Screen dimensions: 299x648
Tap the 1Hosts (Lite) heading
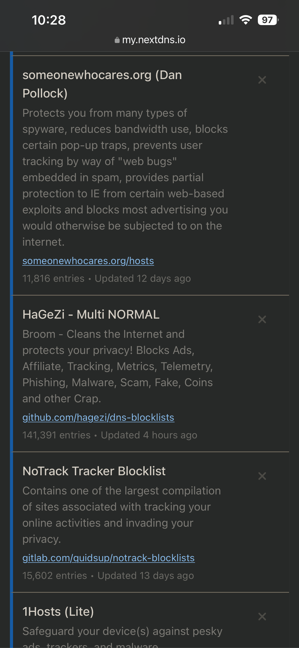[58, 612]
